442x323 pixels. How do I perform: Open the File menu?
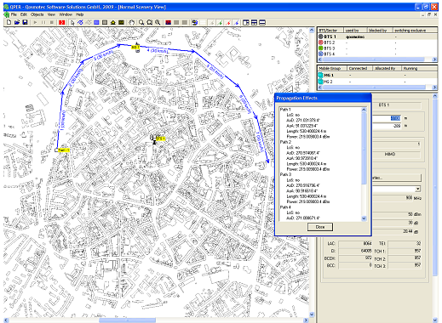tap(14, 14)
